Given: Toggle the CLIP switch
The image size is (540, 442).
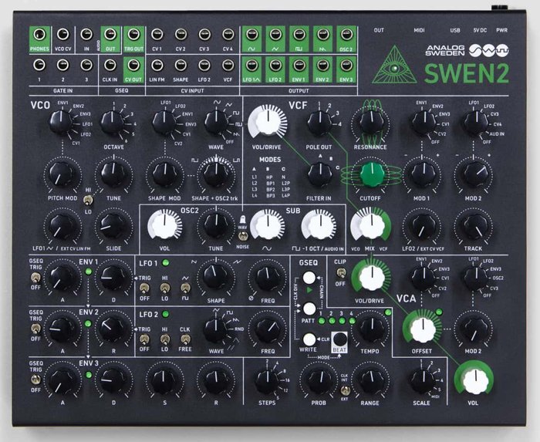Looking at the screenshot, I should click(340, 273).
